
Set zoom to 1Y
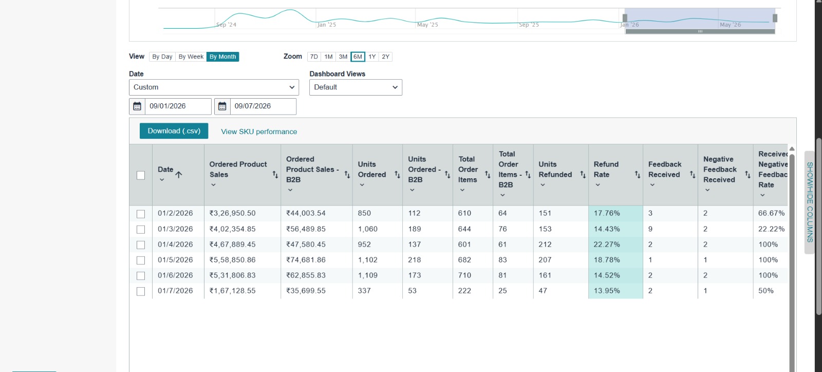tap(372, 57)
